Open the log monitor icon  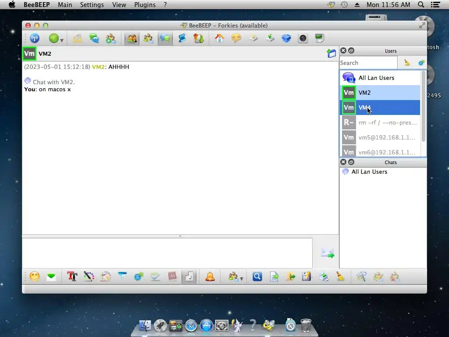319,38
